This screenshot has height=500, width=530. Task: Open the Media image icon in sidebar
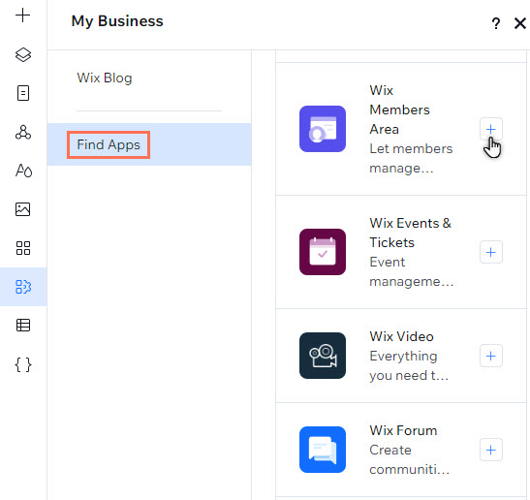point(23,209)
